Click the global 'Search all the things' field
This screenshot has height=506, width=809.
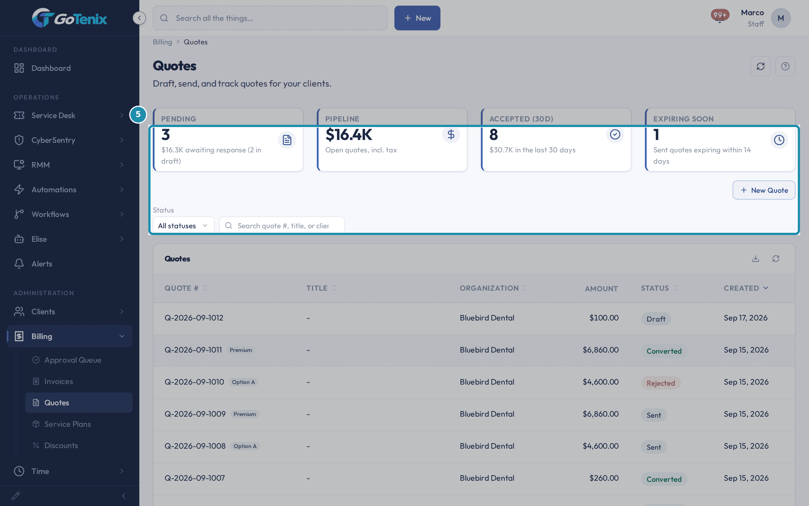[x=270, y=18]
